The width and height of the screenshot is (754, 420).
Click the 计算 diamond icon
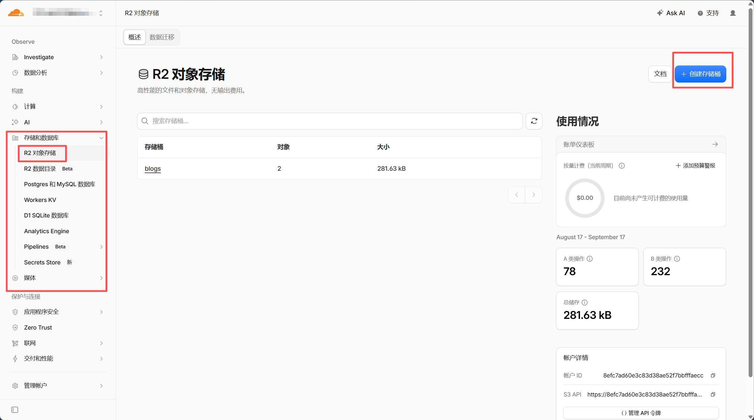pyautogui.click(x=15, y=106)
